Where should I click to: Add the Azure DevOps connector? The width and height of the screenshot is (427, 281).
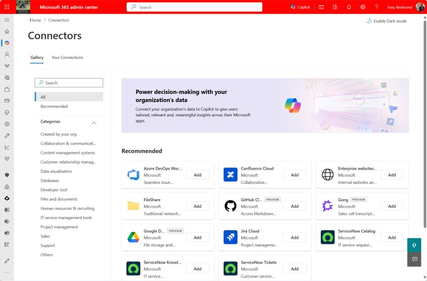[197, 175]
